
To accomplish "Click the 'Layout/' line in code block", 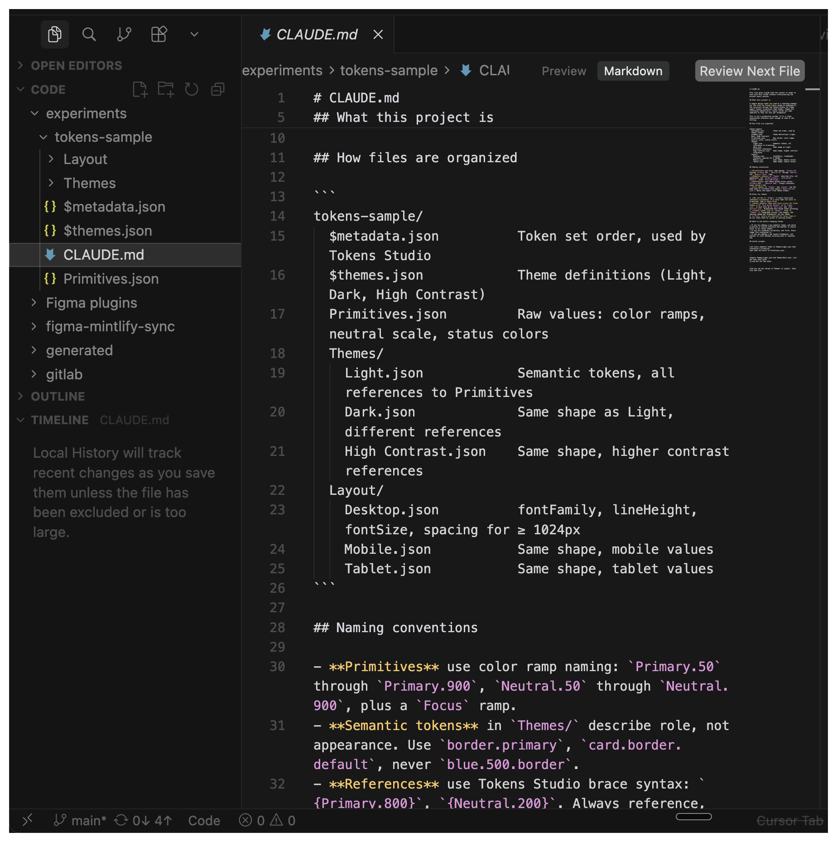I will (356, 490).
